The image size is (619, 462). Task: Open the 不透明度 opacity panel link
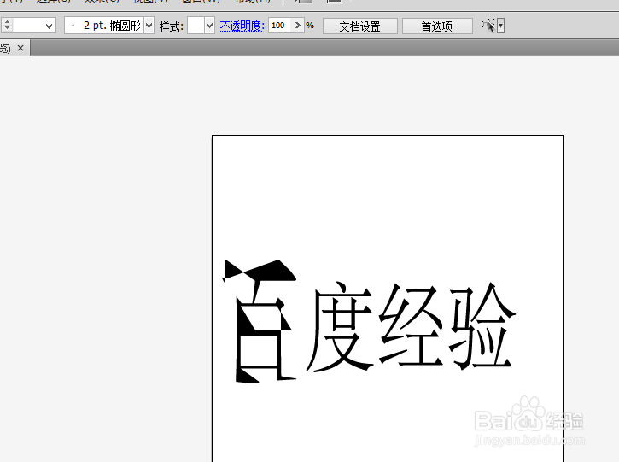pyautogui.click(x=242, y=26)
